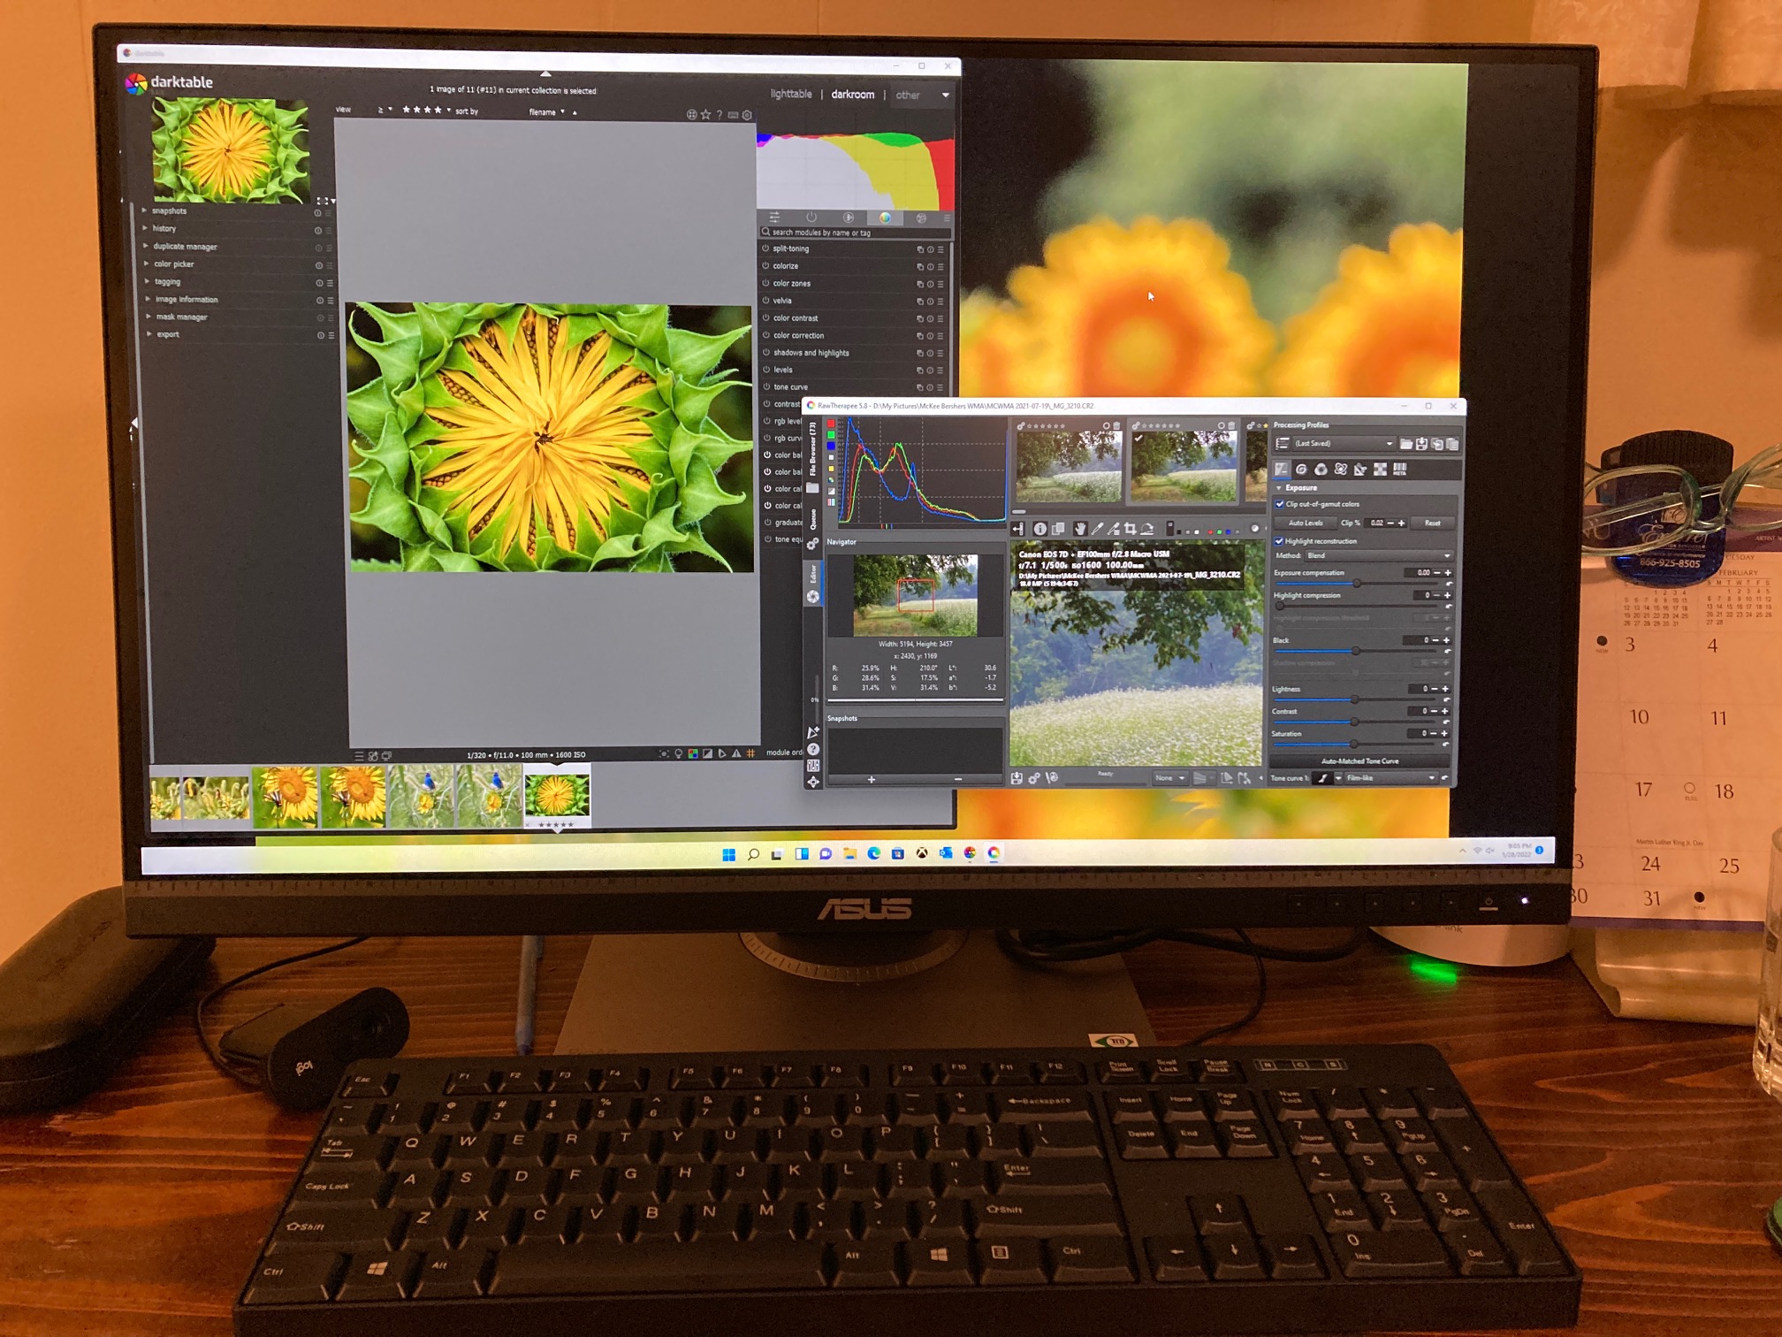Click RawTherapee save current image icon

click(1017, 778)
